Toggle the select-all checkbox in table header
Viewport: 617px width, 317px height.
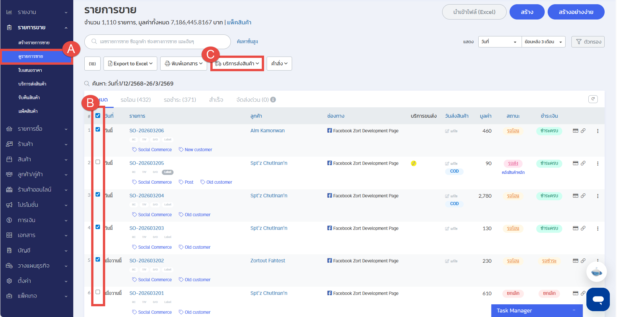point(98,116)
